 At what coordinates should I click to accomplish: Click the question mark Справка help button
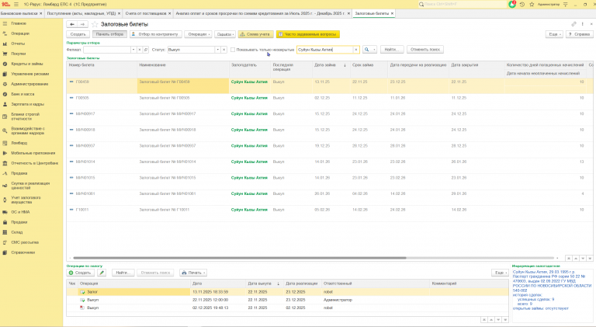pos(578,35)
